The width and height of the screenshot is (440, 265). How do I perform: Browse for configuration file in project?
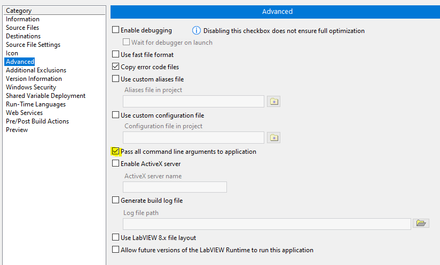tap(273, 138)
